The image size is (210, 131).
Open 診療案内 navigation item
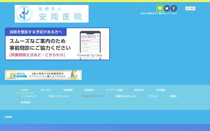tap(89, 90)
